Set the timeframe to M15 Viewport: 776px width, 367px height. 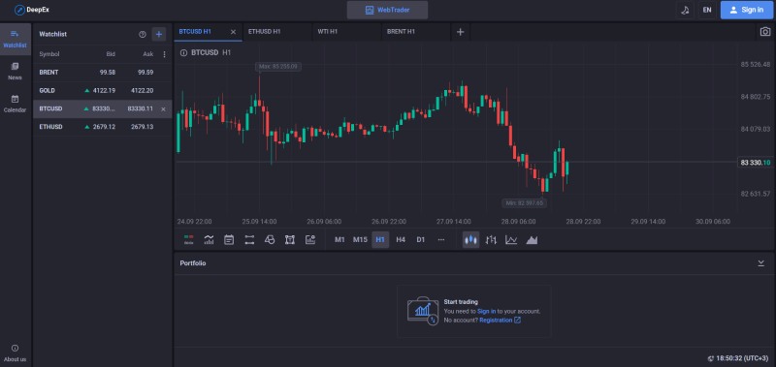360,239
